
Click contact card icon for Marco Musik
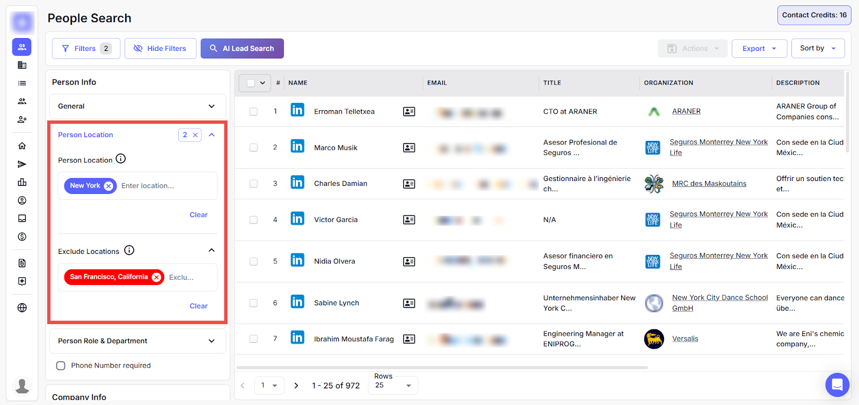click(409, 148)
